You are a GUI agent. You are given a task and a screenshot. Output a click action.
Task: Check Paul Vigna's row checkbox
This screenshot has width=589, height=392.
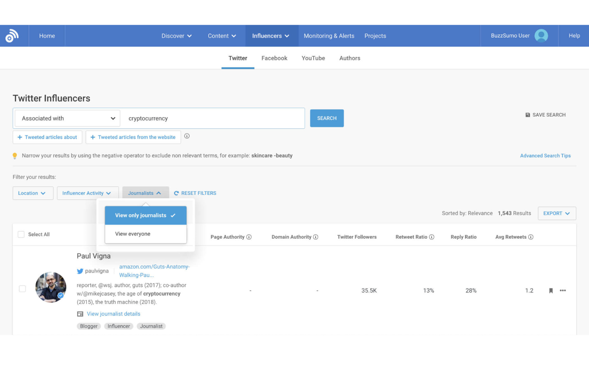[22, 289]
